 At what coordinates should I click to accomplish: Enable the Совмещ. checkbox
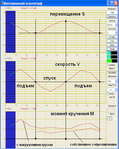108,65
